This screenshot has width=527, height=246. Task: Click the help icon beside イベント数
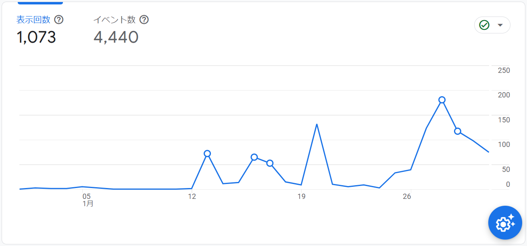pyautogui.click(x=144, y=20)
